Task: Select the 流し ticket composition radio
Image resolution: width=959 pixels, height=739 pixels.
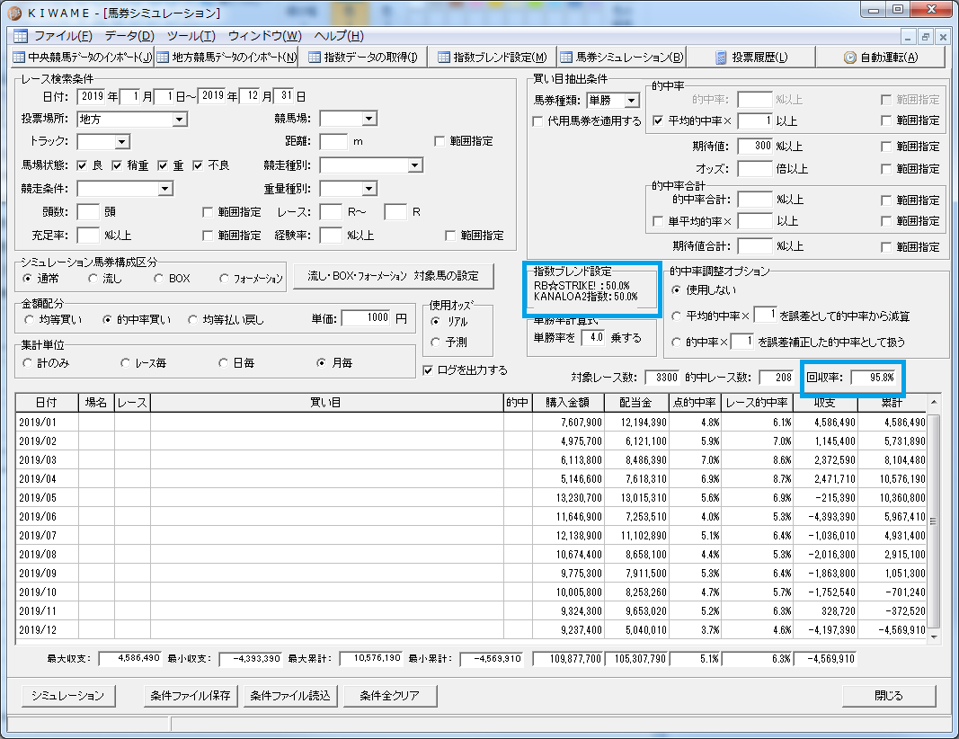Action: coord(93,279)
